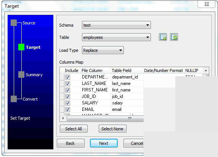Open the Schema dropdown

coord(116,25)
